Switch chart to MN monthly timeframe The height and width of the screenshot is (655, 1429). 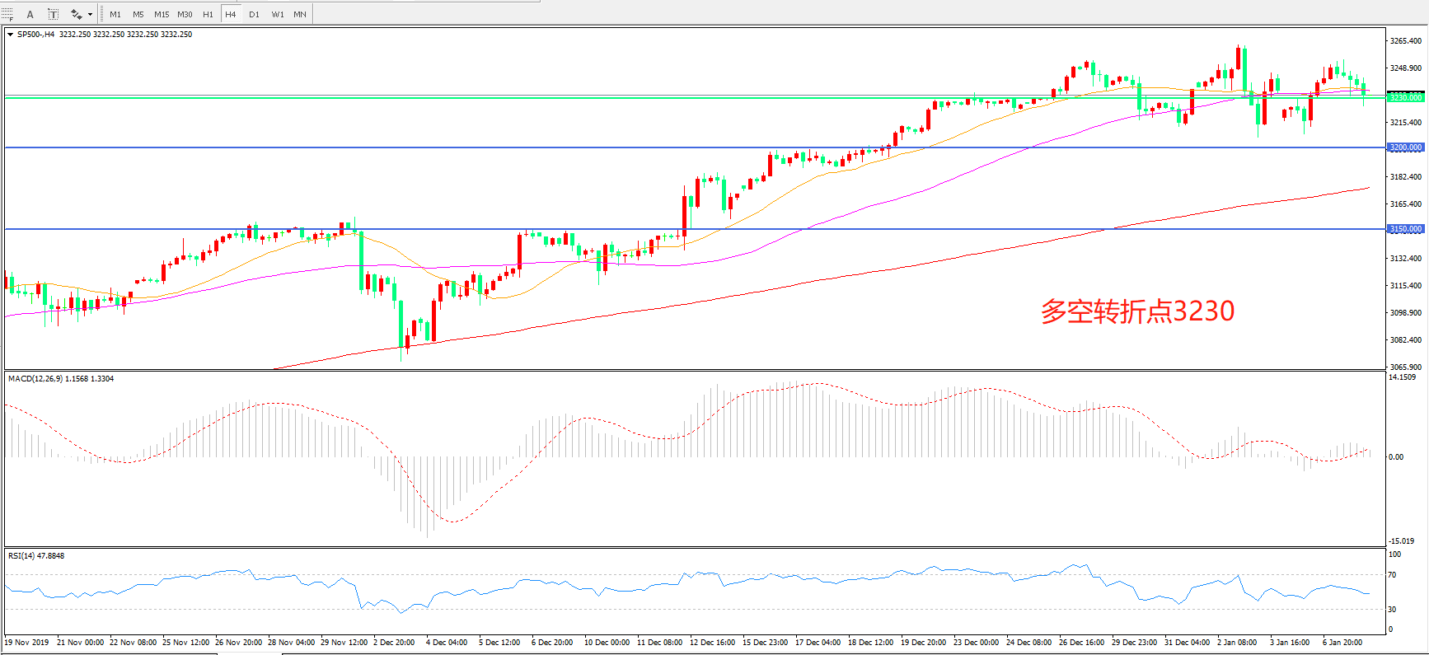point(300,14)
